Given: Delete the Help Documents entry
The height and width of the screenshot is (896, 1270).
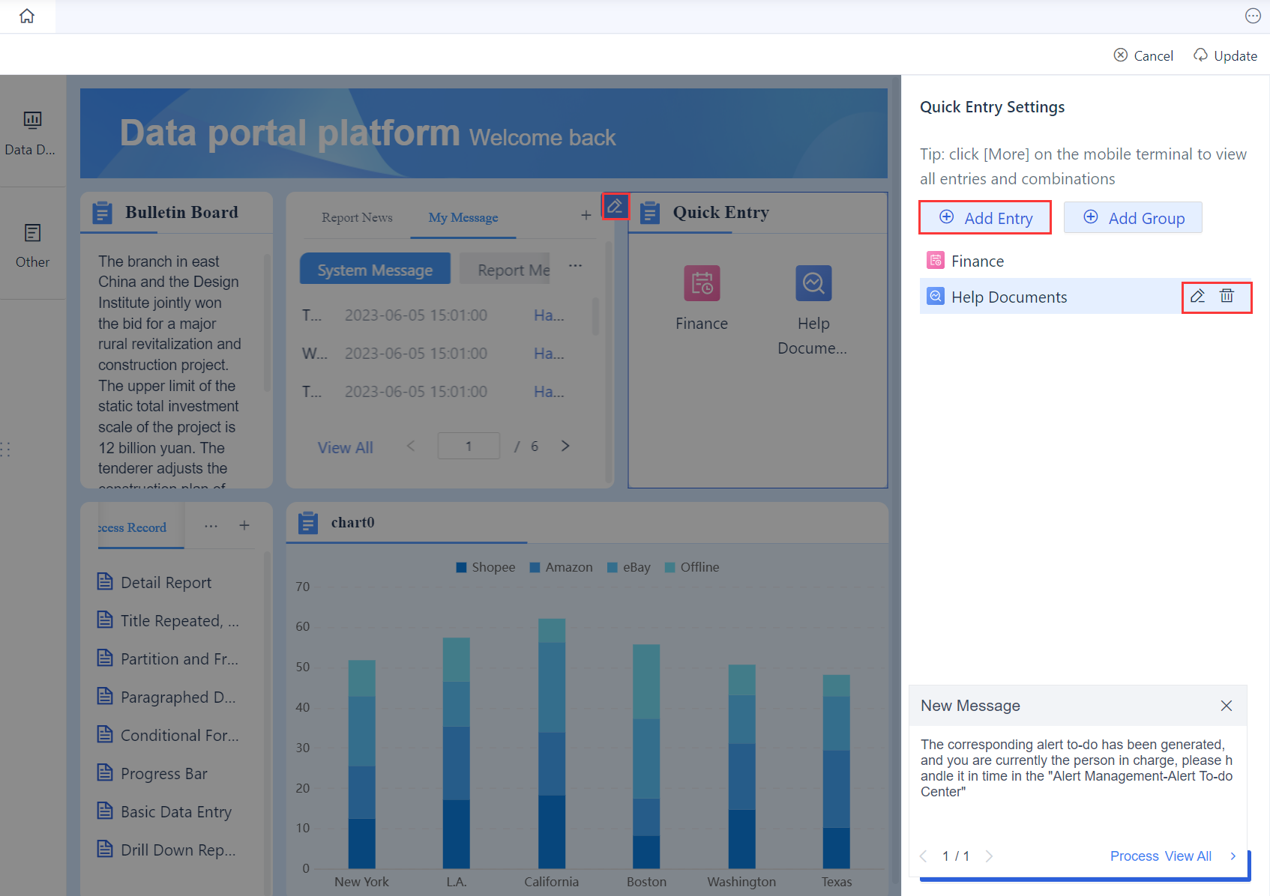Looking at the screenshot, I should tap(1227, 296).
